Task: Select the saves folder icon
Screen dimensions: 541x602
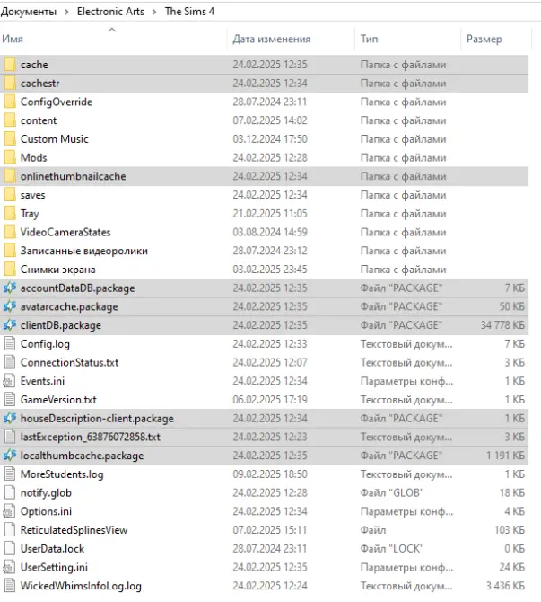Action: [10, 195]
